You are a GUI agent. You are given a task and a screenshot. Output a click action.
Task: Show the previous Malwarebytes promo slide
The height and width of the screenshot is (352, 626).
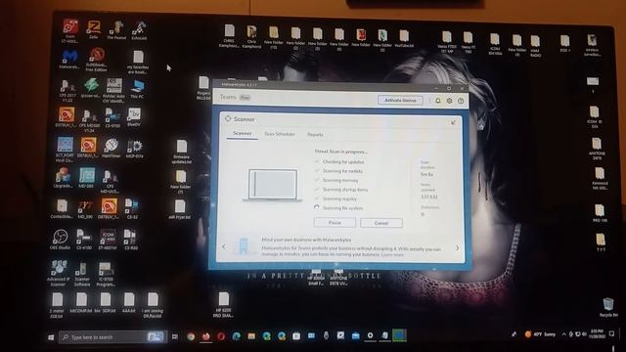(x=224, y=246)
